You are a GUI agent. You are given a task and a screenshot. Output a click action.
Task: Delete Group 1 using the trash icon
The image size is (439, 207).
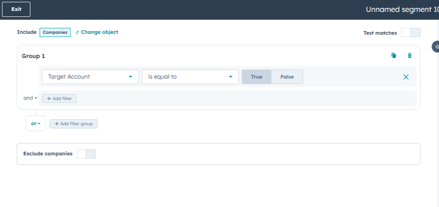[x=409, y=56]
